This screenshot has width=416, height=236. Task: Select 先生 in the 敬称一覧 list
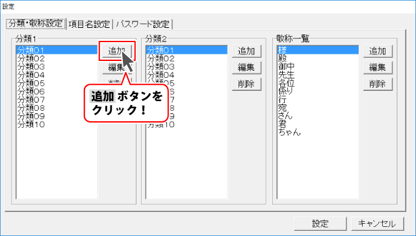click(318, 75)
